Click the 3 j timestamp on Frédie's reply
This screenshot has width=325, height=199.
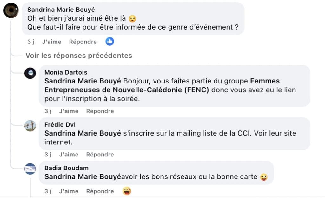click(48, 155)
